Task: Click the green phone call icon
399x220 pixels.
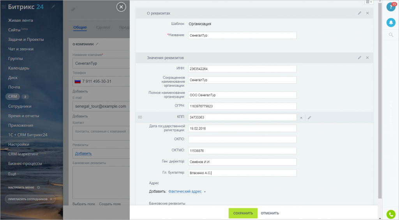Action: tap(390, 214)
